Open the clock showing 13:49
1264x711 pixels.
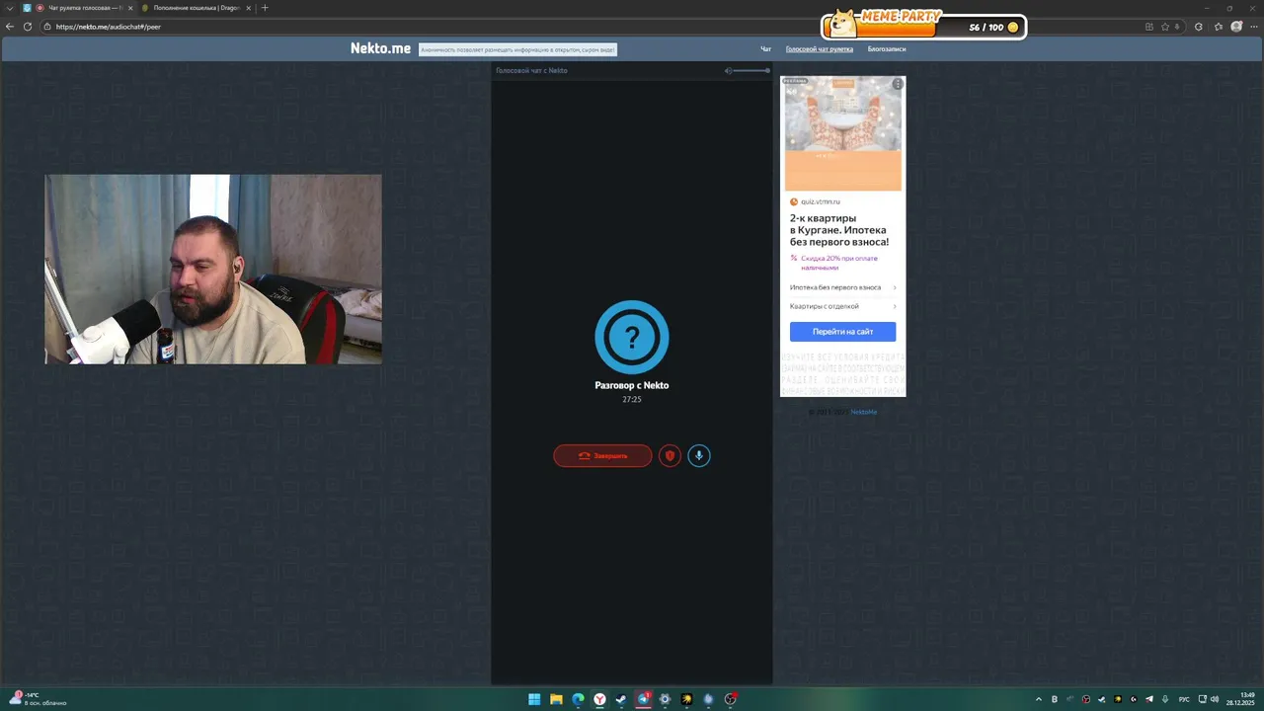coord(1241,699)
